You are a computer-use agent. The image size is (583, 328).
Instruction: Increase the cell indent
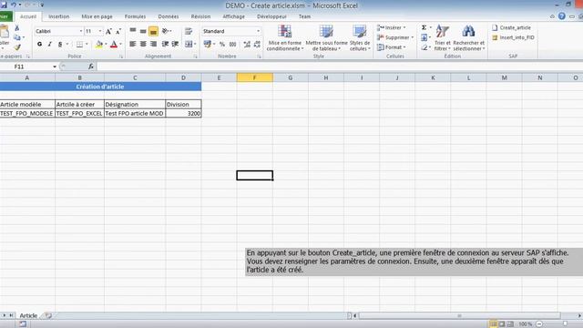pyautogui.click(x=175, y=44)
